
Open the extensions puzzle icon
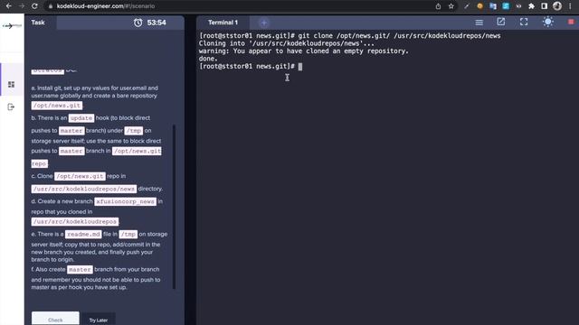coord(531,6)
